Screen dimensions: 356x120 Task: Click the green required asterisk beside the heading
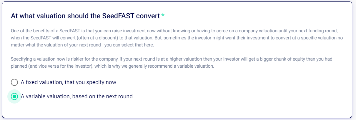pyautogui.click(x=163, y=16)
